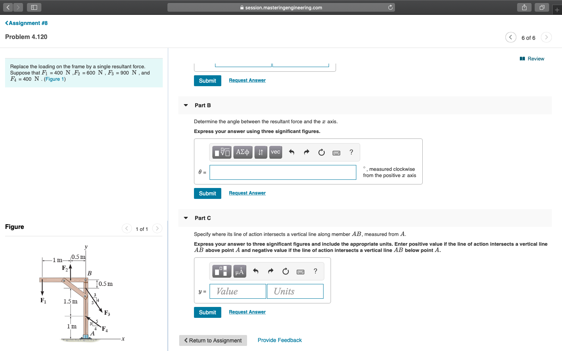Open the μÅ units palette in Part C
Image resolution: width=562 pixels, height=351 pixels.
coord(239,271)
